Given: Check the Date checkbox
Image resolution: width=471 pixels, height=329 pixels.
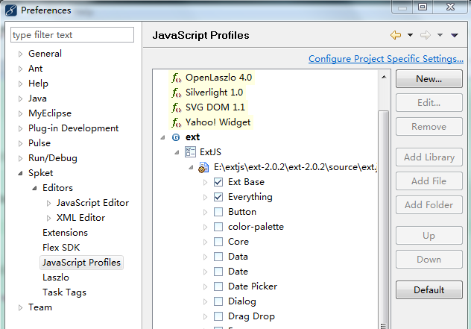Looking at the screenshot, I should tap(218, 272).
